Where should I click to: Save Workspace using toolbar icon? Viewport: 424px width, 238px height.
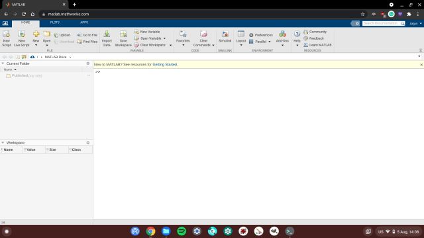pos(123,38)
